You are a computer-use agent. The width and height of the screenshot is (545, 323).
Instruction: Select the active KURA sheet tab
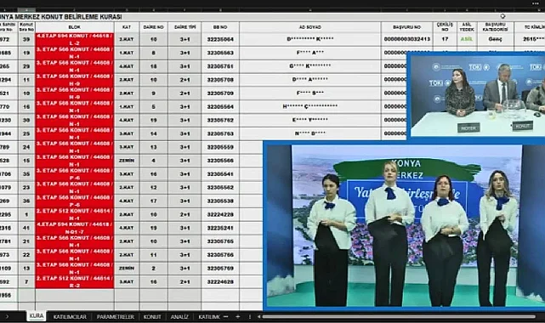[37, 316]
